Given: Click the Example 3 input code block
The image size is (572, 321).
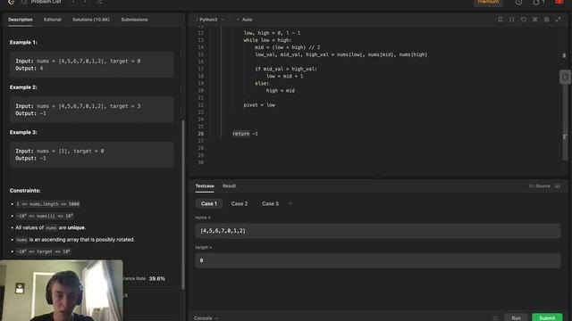Looking at the screenshot, I should pos(91,154).
